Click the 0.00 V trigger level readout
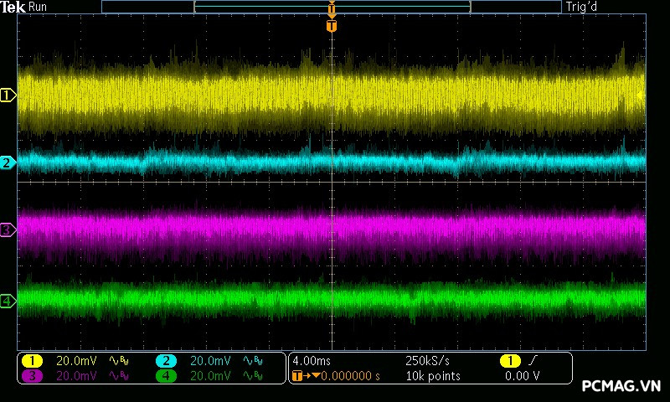670x402 pixels. (522, 376)
